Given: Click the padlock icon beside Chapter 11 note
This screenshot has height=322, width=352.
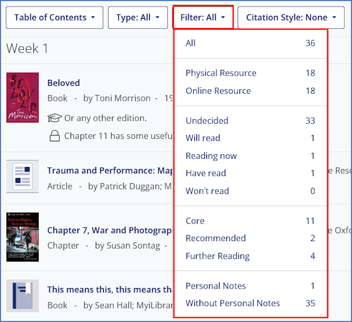Looking at the screenshot, I should [x=55, y=136].
